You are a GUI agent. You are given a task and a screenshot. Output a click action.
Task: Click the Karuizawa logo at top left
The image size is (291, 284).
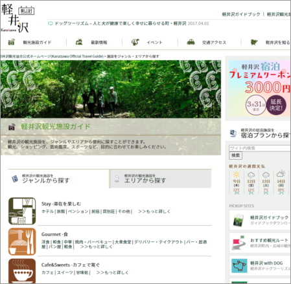tap(17, 19)
